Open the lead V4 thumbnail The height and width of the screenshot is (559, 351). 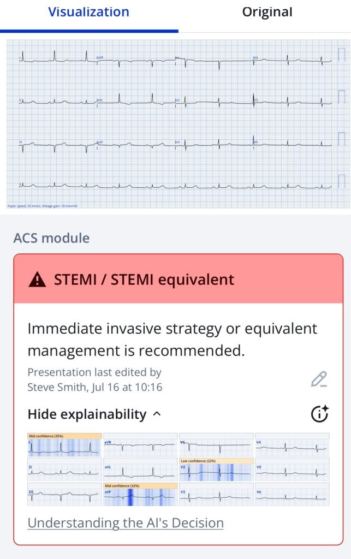coord(292,446)
